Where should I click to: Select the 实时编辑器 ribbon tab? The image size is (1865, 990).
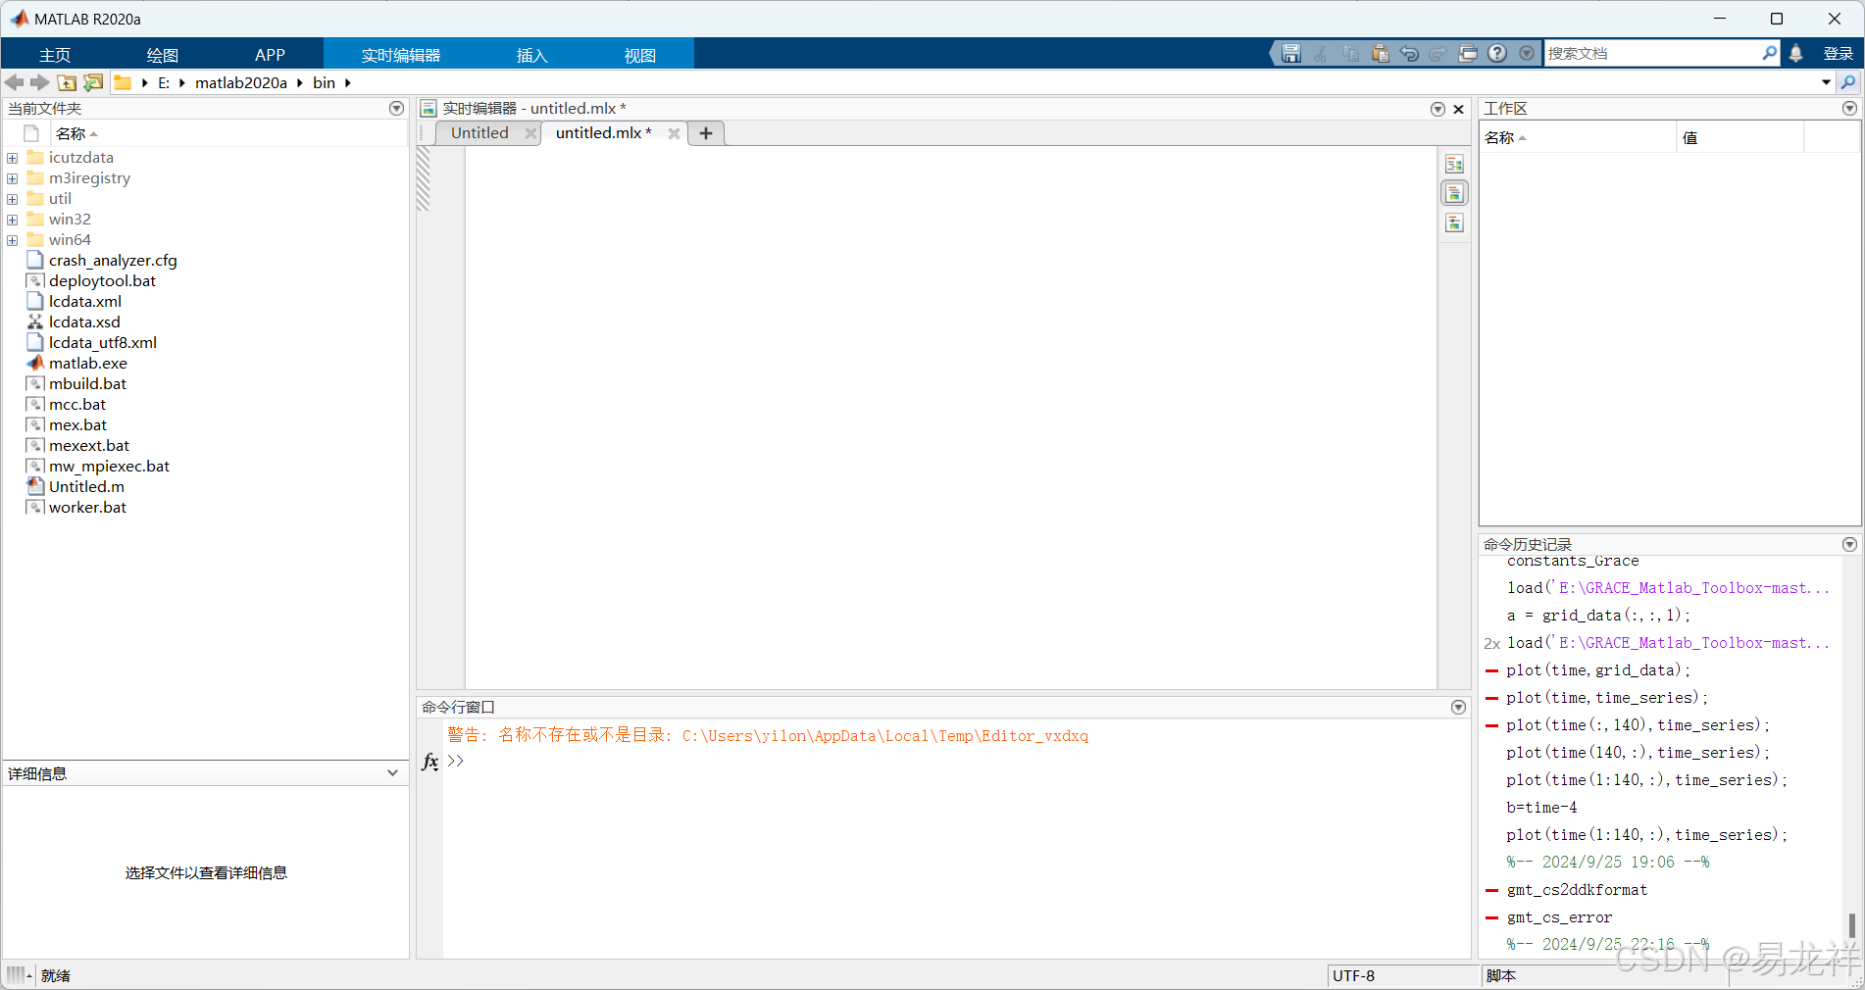point(401,55)
